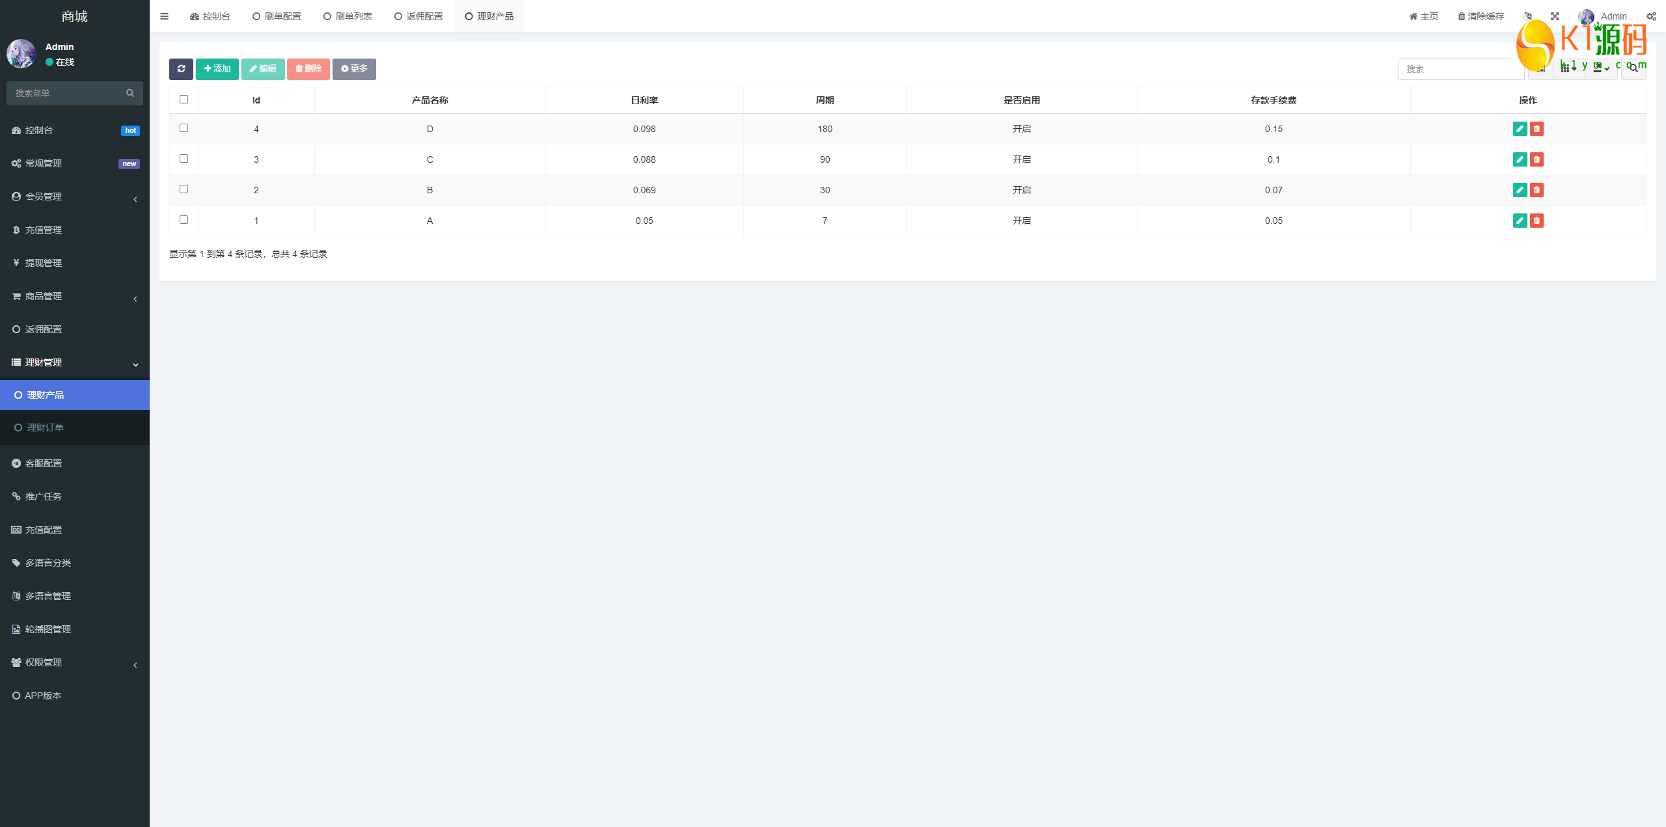Viewport: 1666px width, 827px height.
Task: Delete product C using its trash icon
Action: point(1536,159)
